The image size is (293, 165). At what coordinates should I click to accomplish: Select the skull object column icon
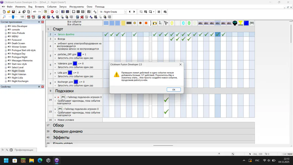(x=235, y=23)
